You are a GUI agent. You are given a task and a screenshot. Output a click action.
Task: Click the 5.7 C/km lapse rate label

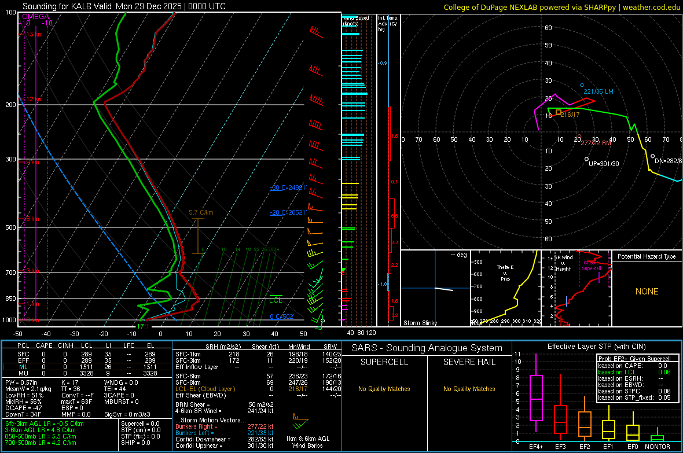pyautogui.click(x=201, y=212)
